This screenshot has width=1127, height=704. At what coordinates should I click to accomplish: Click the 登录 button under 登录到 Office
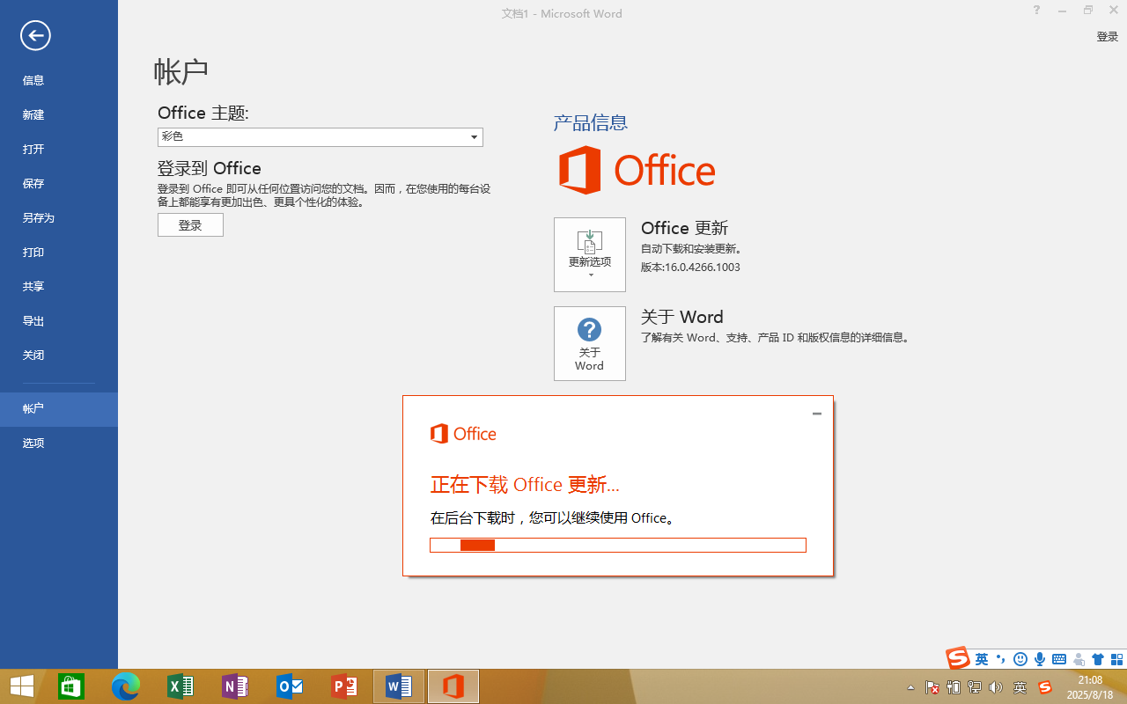tap(190, 225)
